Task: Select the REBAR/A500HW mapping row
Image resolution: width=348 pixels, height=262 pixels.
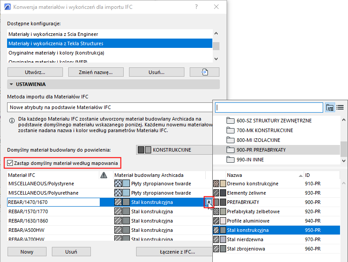Action: (109, 230)
